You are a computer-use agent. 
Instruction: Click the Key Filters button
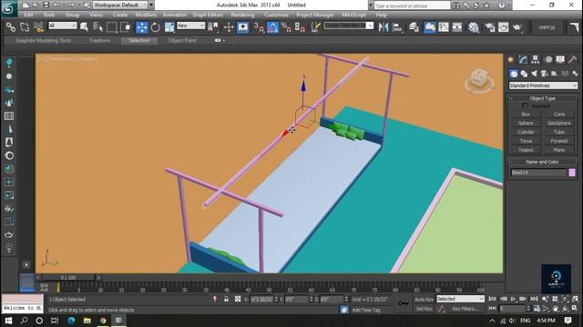tap(465, 309)
